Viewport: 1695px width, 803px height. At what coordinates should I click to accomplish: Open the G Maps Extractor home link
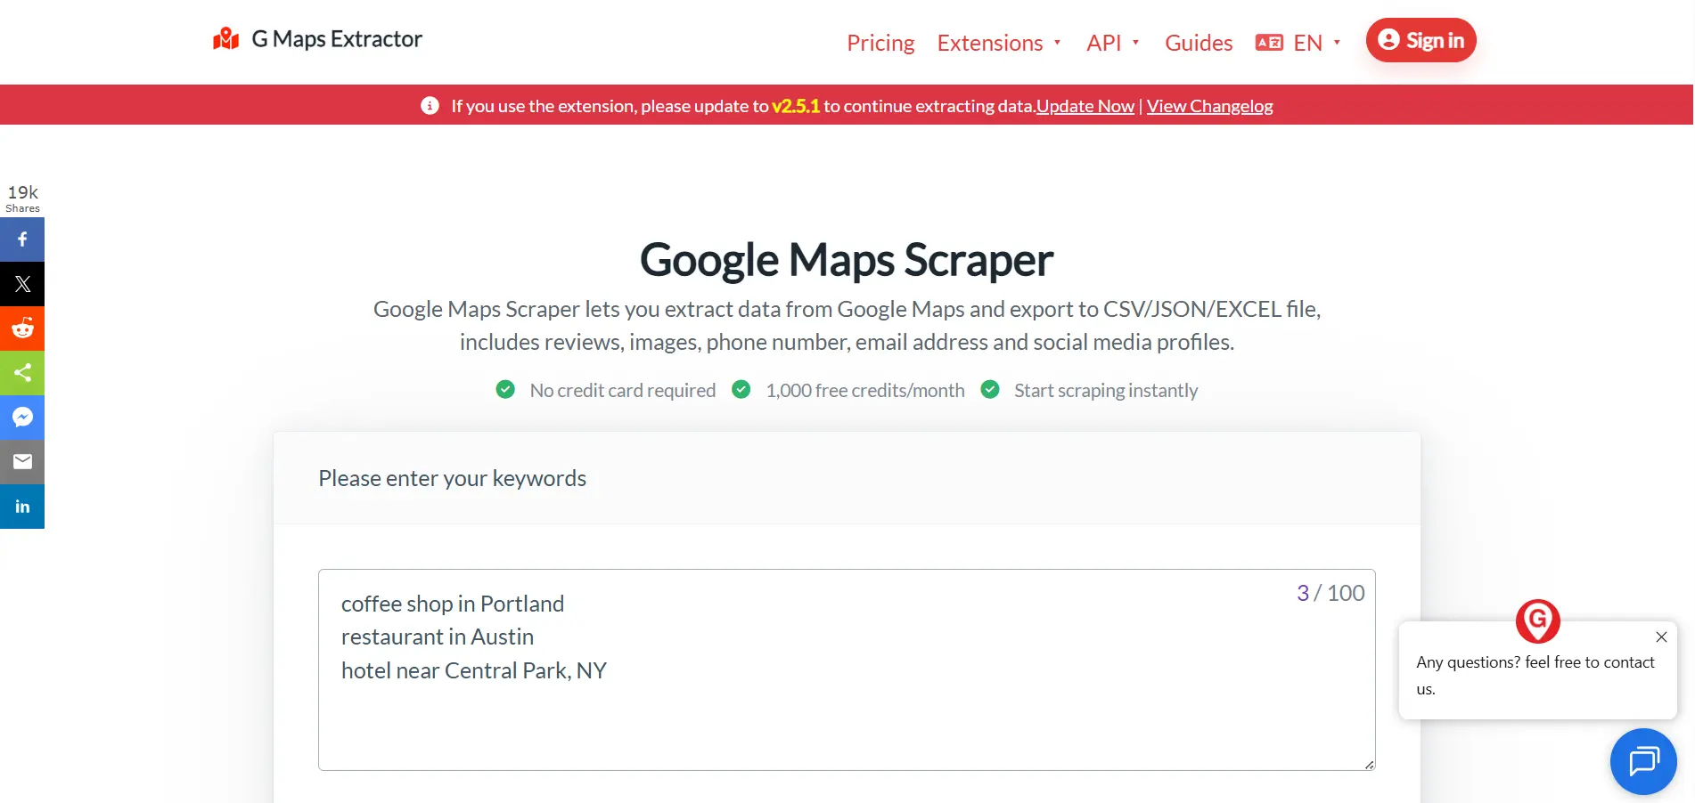(x=317, y=39)
